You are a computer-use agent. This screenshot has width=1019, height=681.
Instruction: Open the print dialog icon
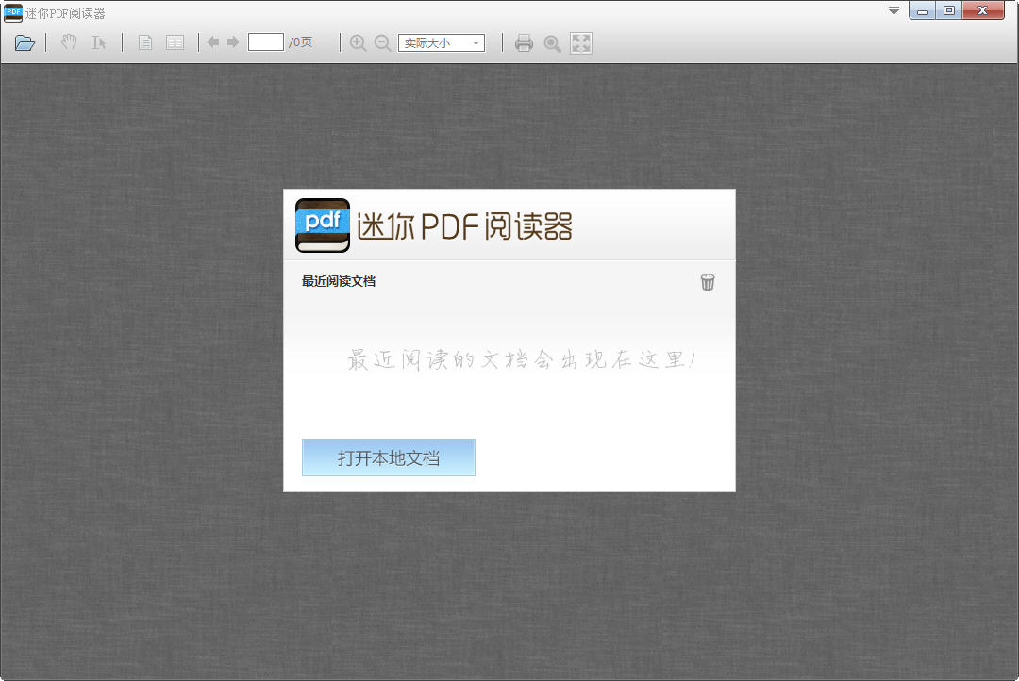click(x=524, y=42)
